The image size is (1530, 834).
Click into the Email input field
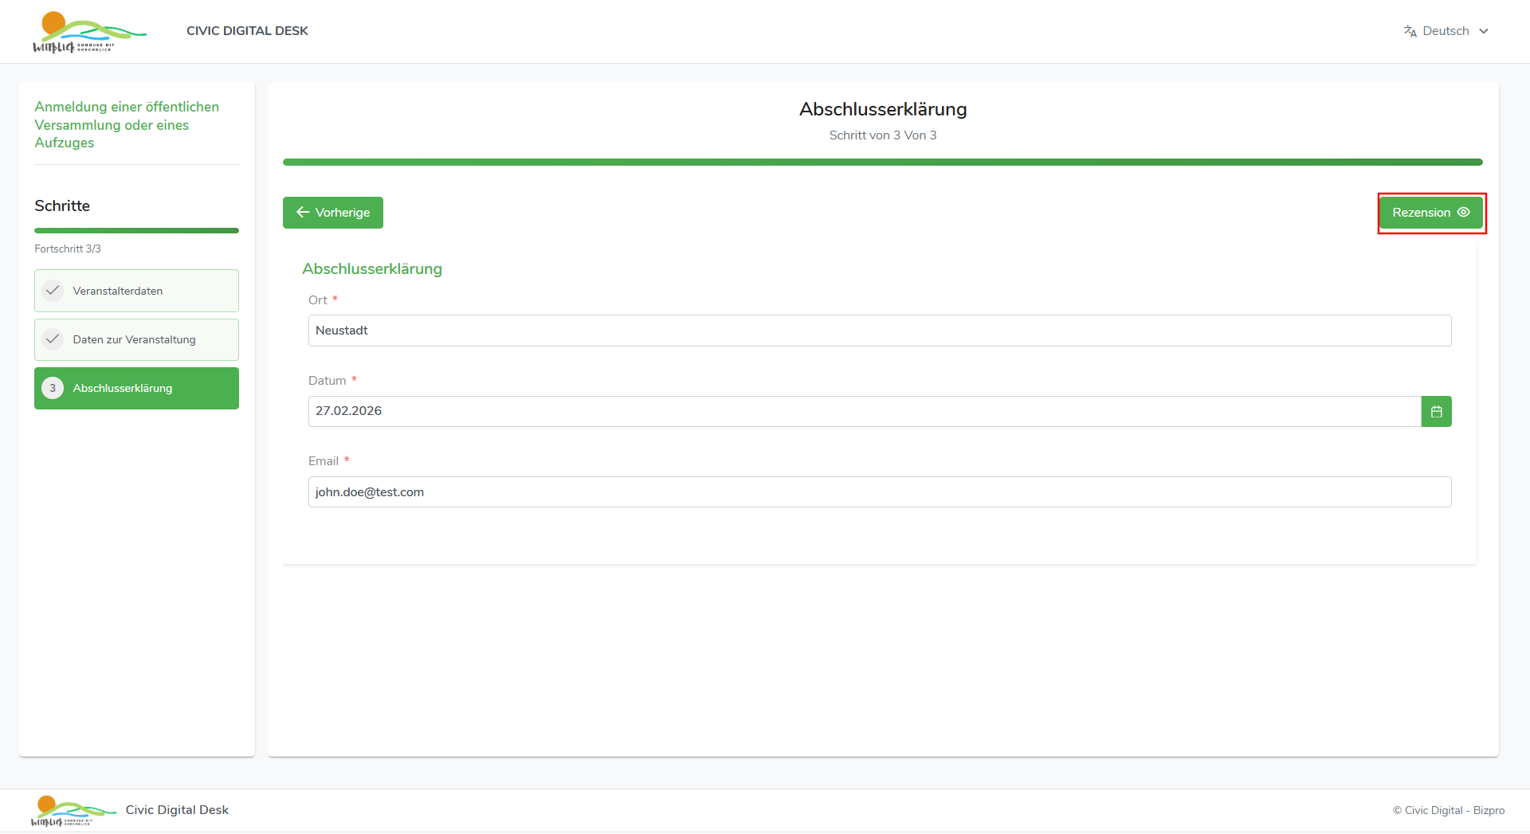[879, 492]
